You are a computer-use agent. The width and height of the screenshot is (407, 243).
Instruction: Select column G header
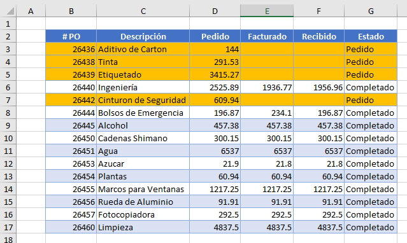click(371, 11)
